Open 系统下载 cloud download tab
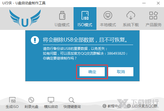 tap(131, 18)
